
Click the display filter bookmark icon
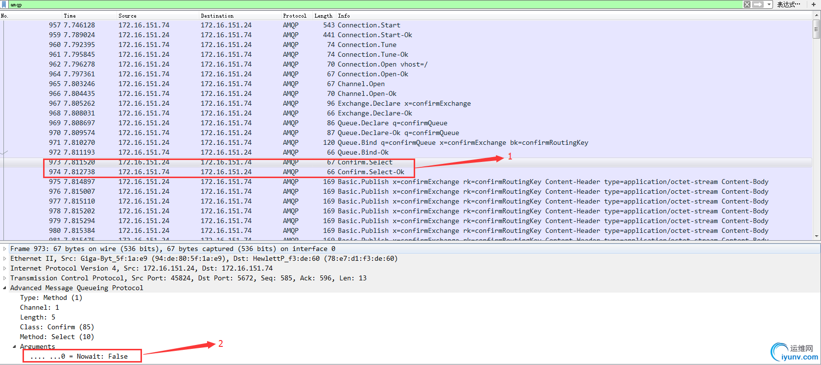pos(5,4)
